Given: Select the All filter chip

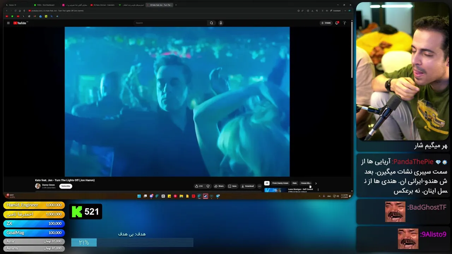Looking at the screenshot, I should (267, 183).
